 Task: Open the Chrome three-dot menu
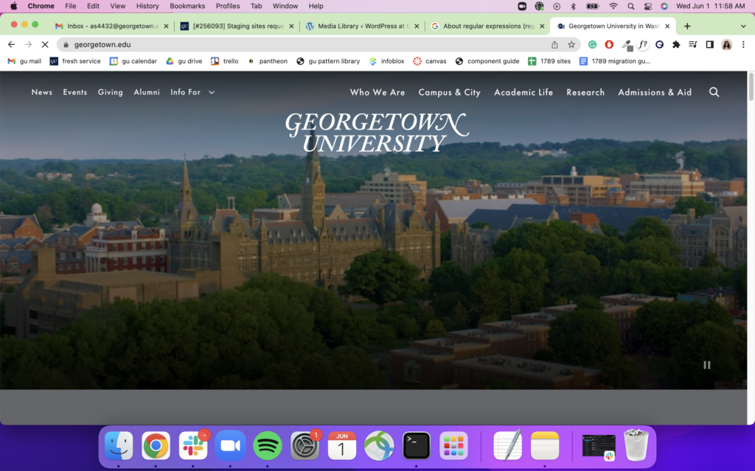click(743, 45)
